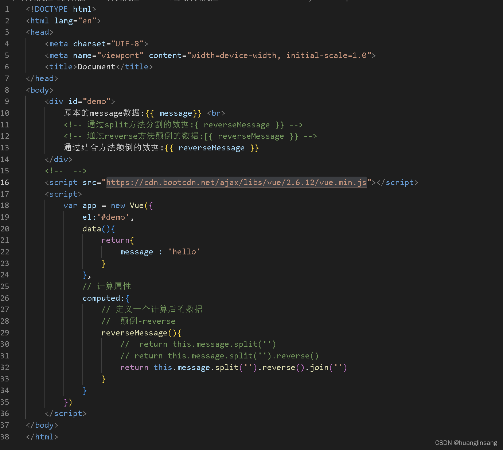Click the split comment on line 11
The height and width of the screenshot is (450, 503).
(x=183, y=125)
